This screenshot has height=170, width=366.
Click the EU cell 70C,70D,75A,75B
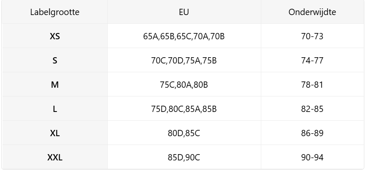(184, 61)
